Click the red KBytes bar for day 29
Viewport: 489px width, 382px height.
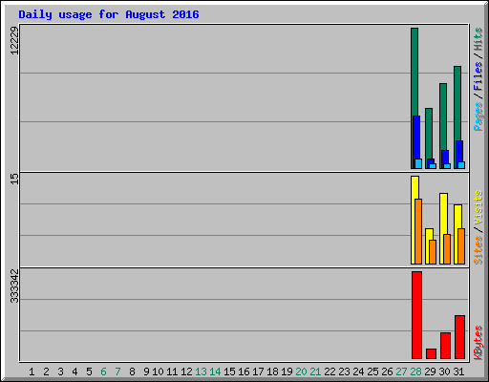pyautogui.click(x=431, y=354)
